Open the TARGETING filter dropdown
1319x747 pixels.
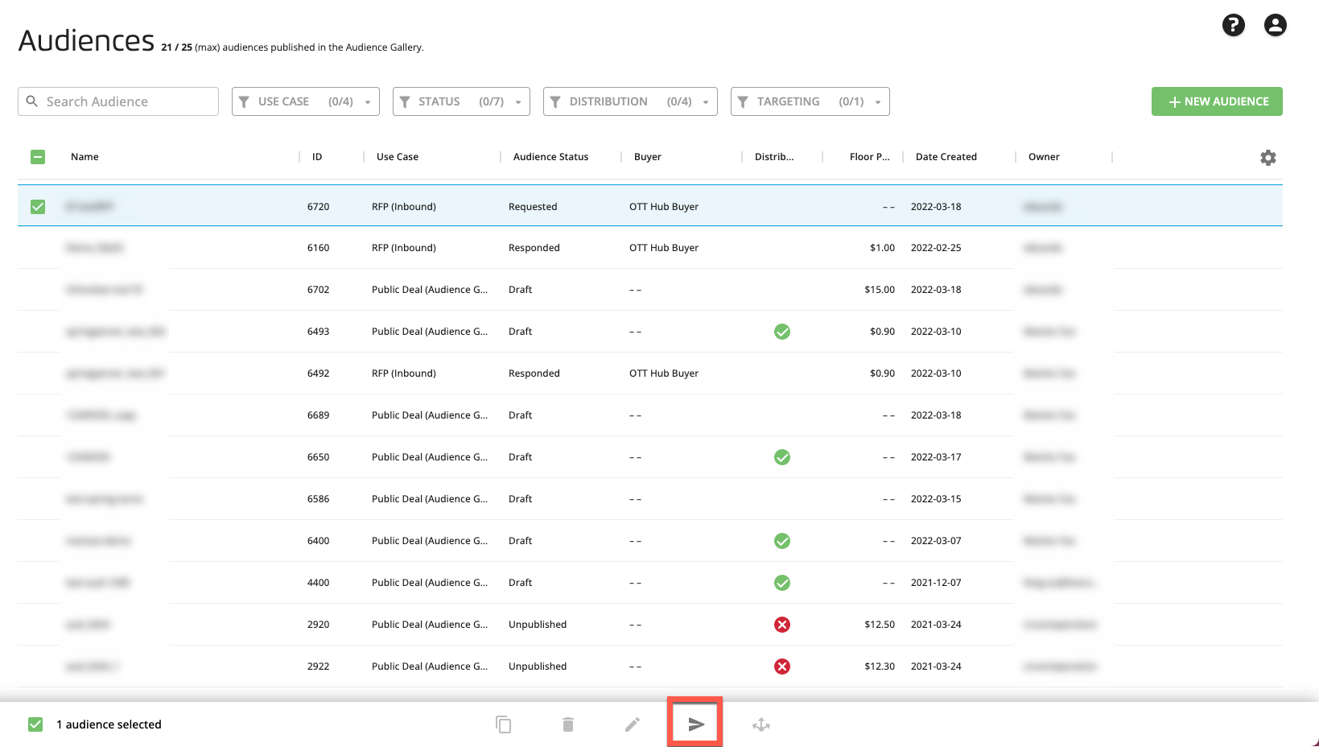tap(810, 101)
